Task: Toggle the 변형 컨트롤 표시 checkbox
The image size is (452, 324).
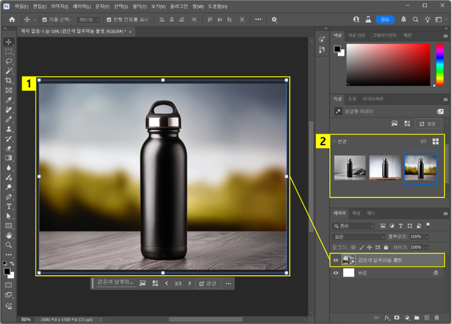Action: 109,19
